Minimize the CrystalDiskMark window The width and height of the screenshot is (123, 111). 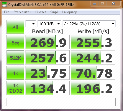[x=94, y=4]
